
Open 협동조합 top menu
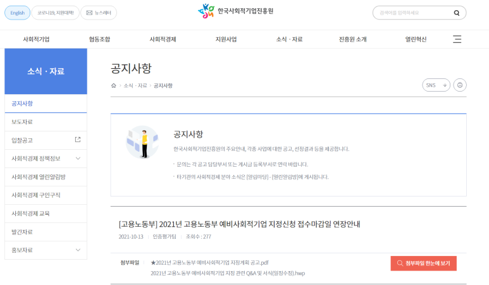pyautogui.click(x=99, y=39)
